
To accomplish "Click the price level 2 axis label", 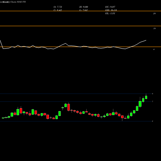I will 152,121.
